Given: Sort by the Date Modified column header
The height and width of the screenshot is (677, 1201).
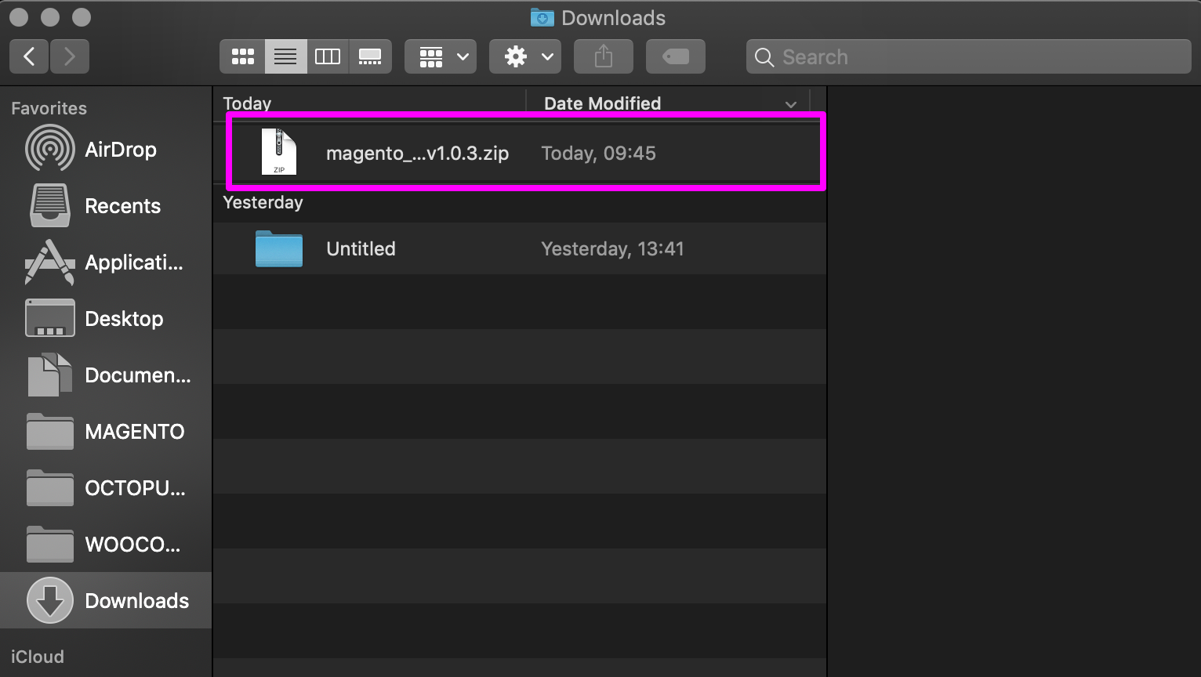Looking at the screenshot, I should 602,103.
